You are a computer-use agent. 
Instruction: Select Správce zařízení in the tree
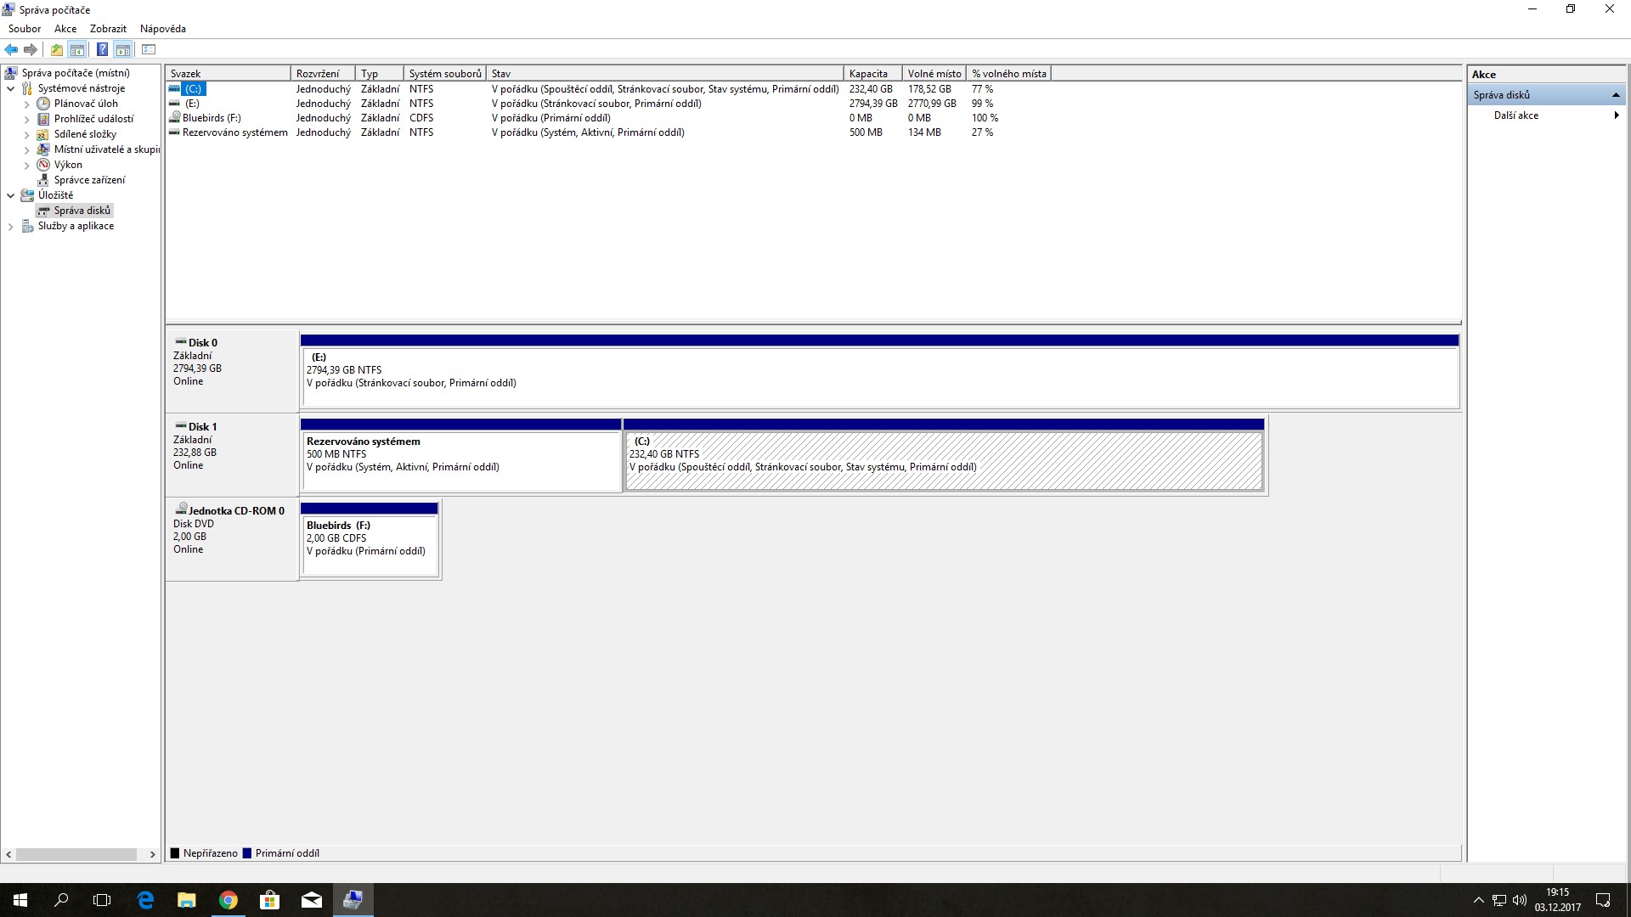point(89,180)
